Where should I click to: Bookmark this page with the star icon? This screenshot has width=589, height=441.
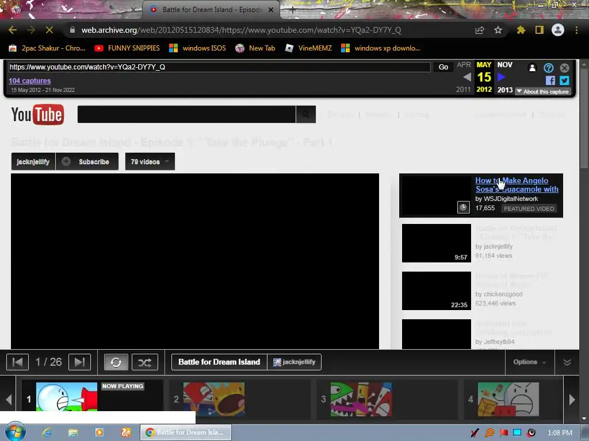tap(498, 30)
